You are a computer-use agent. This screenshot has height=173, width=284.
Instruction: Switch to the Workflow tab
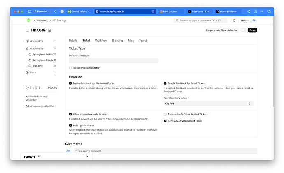[101, 41]
